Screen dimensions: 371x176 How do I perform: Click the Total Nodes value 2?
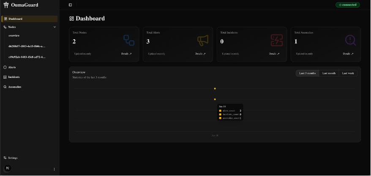click(74, 42)
